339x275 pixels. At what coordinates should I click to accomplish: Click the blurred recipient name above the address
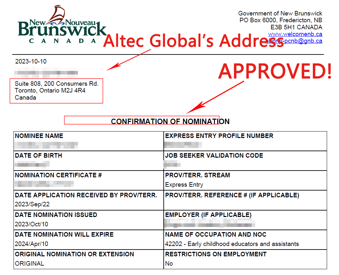point(46,72)
